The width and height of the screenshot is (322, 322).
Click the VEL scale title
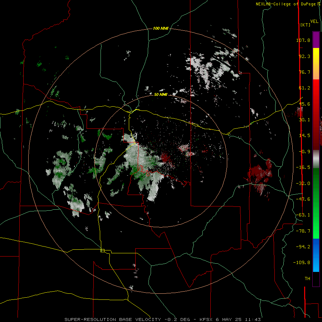pos(314,21)
